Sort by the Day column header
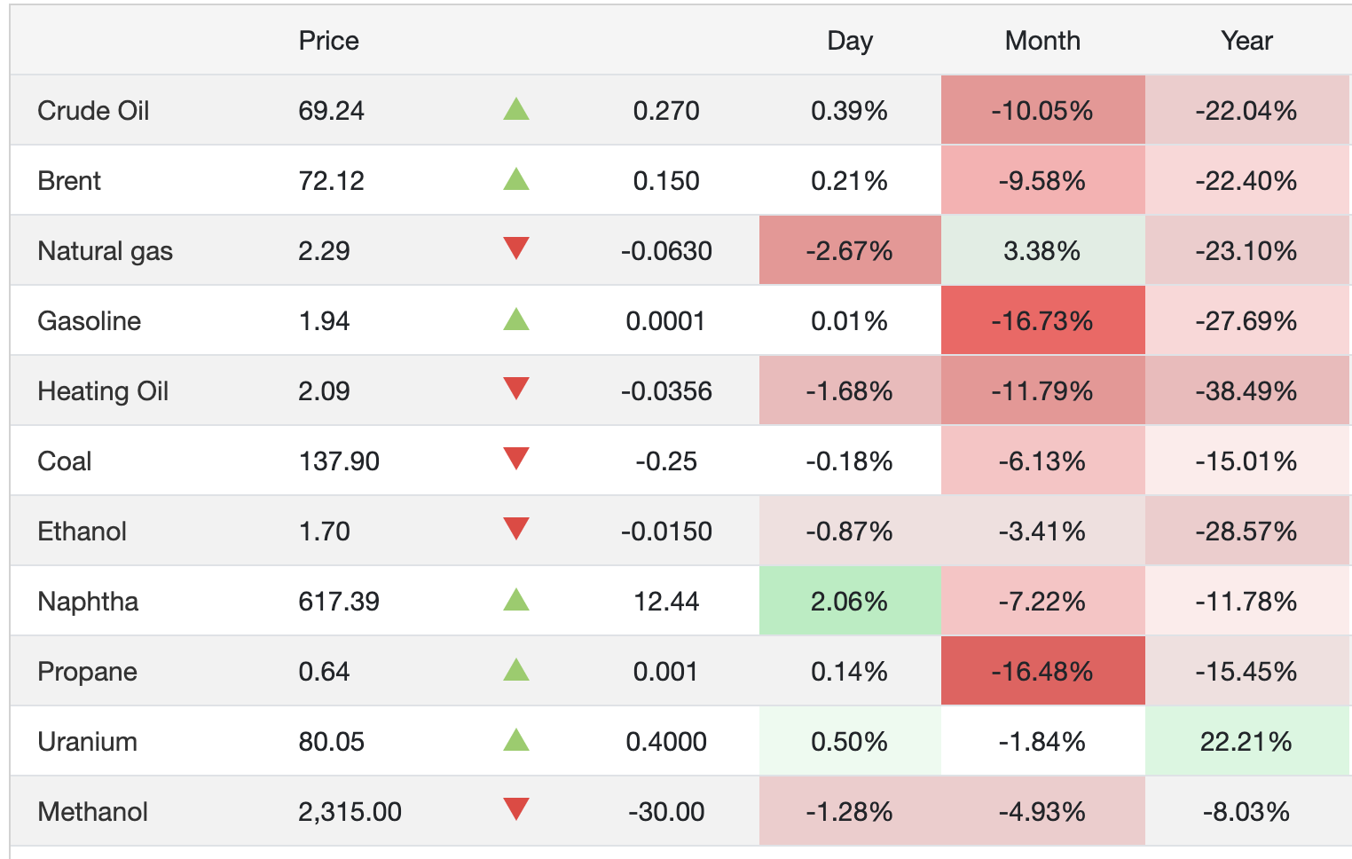 tap(850, 41)
